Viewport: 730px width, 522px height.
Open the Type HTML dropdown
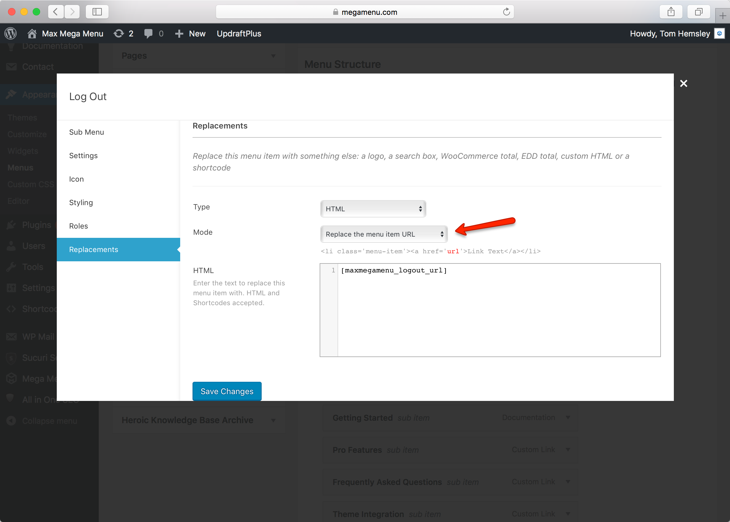point(373,209)
